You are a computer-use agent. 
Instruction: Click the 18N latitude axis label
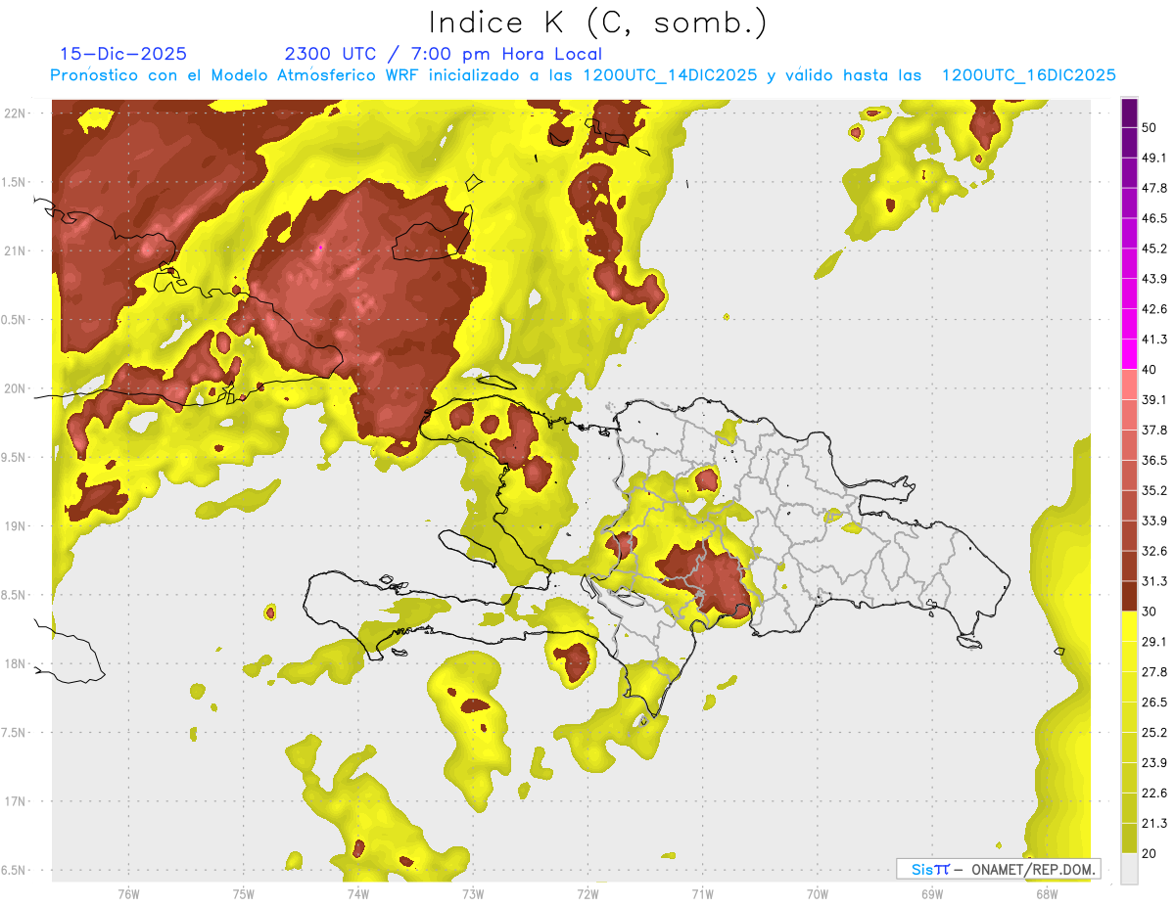(x=17, y=664)
